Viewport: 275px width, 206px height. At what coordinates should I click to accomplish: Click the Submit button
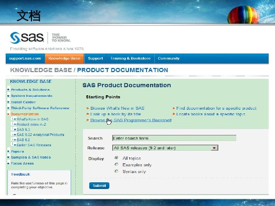click(99, 186)
